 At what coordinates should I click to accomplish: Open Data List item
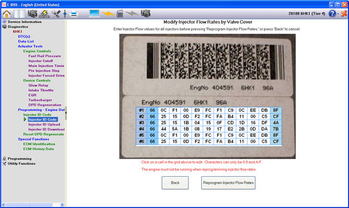(x=26, y=41)
